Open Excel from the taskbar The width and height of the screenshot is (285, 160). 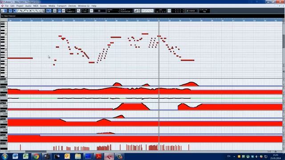(x=26, y=156)
